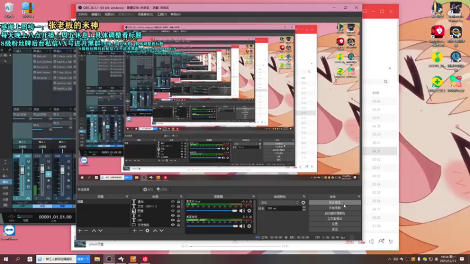Move scene down arrow in Scenes panel
Screen dimensions: 470x264
click(100, 231)
